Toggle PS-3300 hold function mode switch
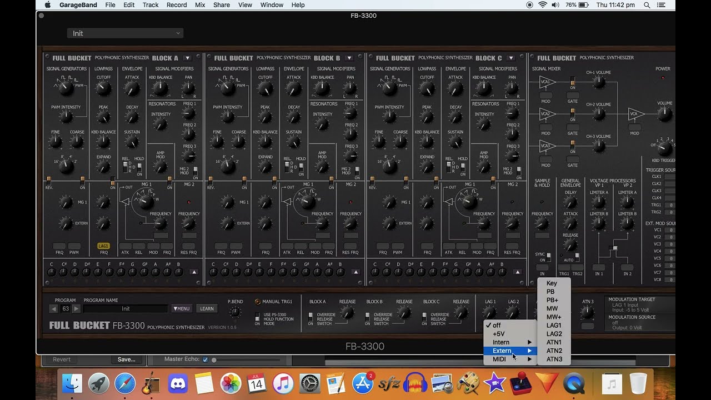This screenshot has height=400, width=711. 257,316
